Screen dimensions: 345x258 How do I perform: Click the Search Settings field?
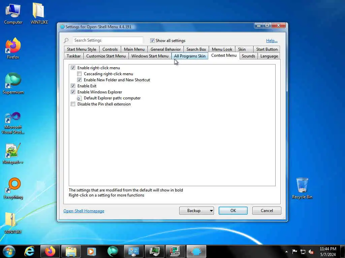click(x=108, y=40)
